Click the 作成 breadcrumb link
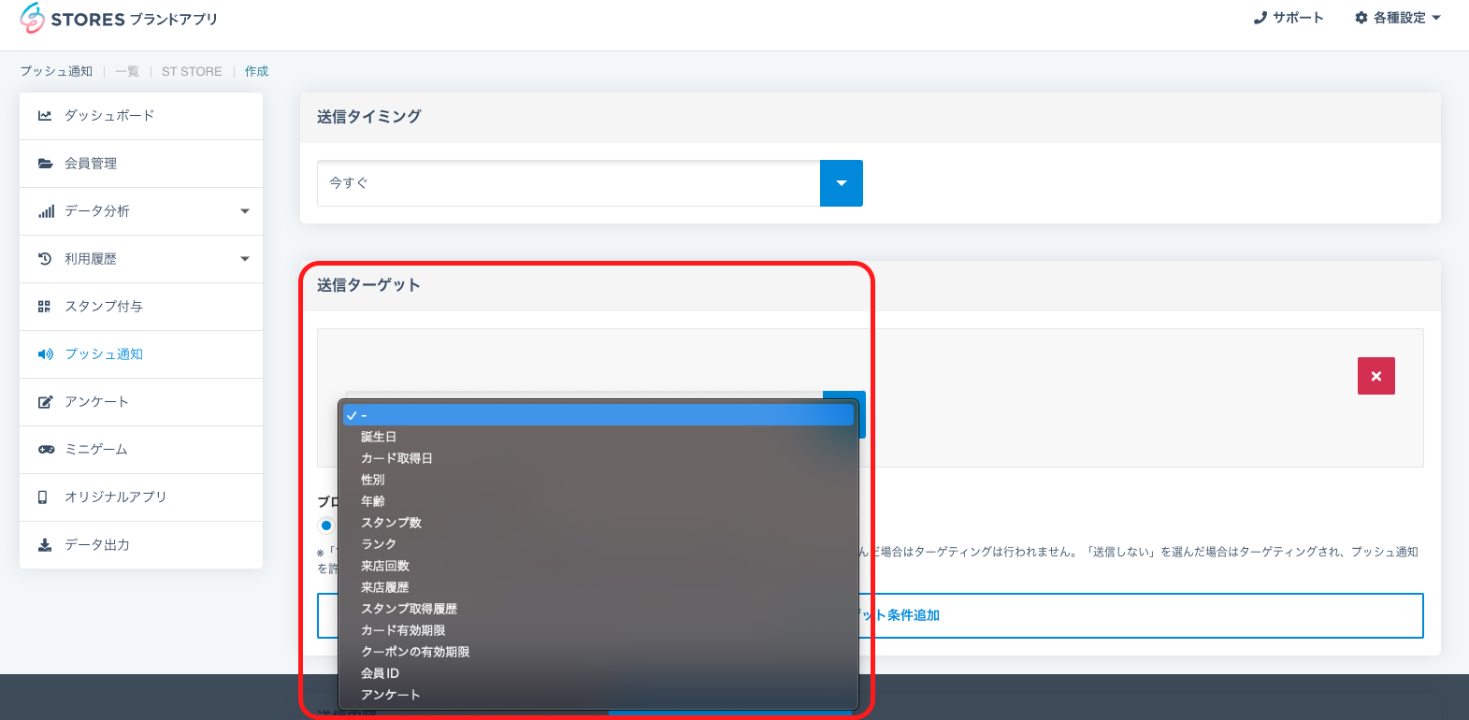 (256, 72)
